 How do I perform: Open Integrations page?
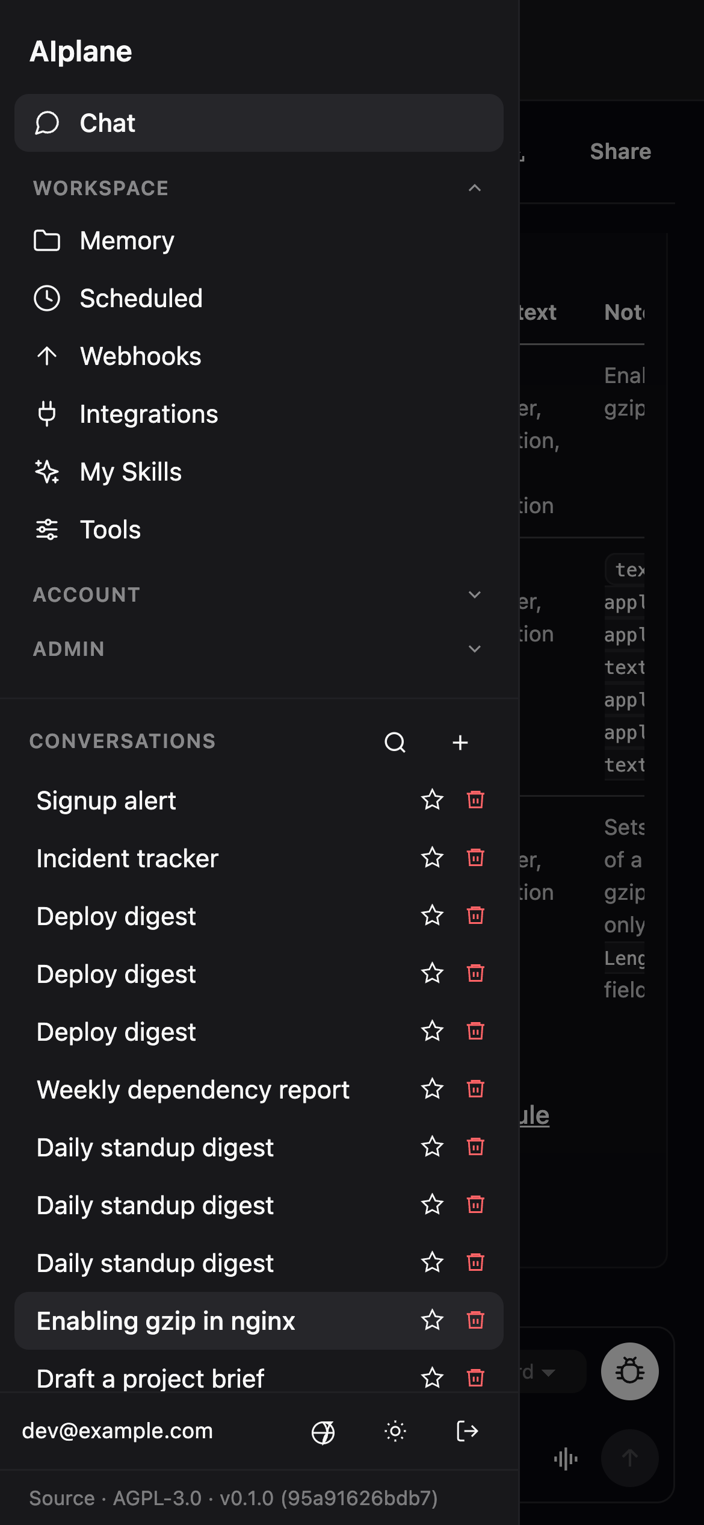coord(259,414)
